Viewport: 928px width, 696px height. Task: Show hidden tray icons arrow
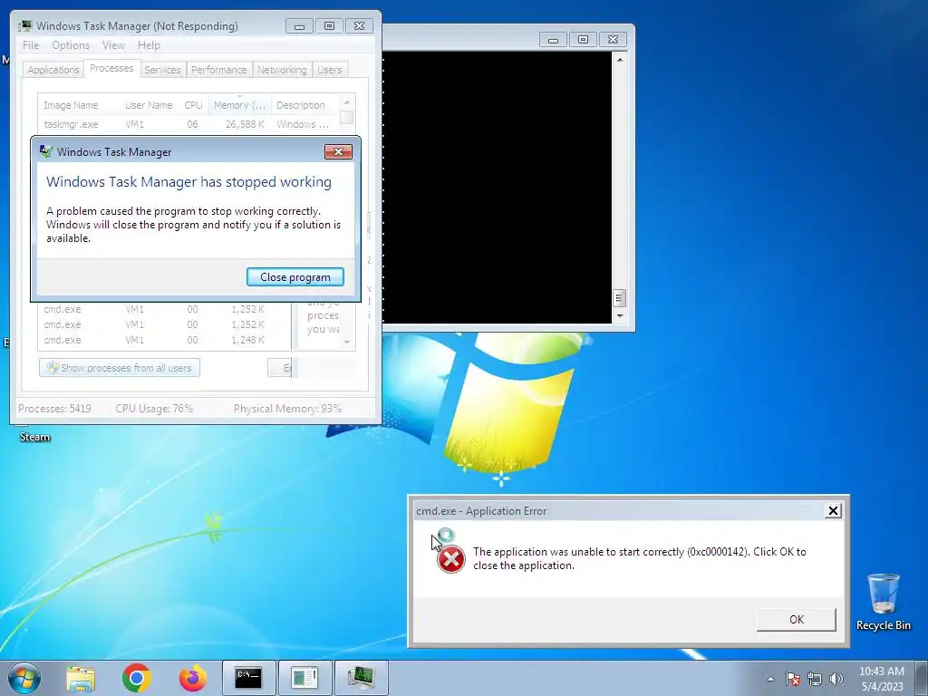click(x=770, y=679)
